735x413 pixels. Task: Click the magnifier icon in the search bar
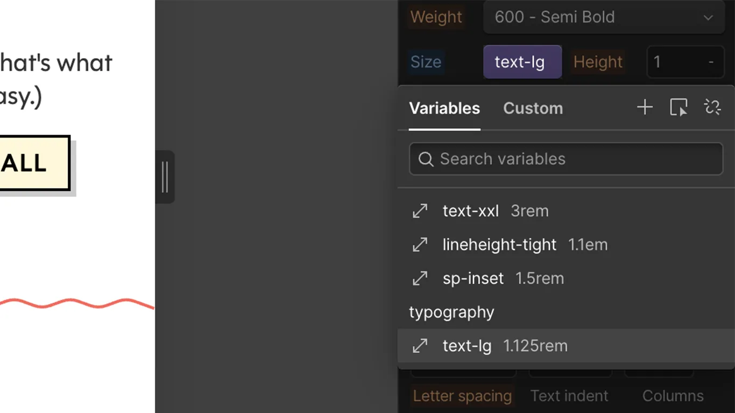pyautogui.click(x=426, y=159)
